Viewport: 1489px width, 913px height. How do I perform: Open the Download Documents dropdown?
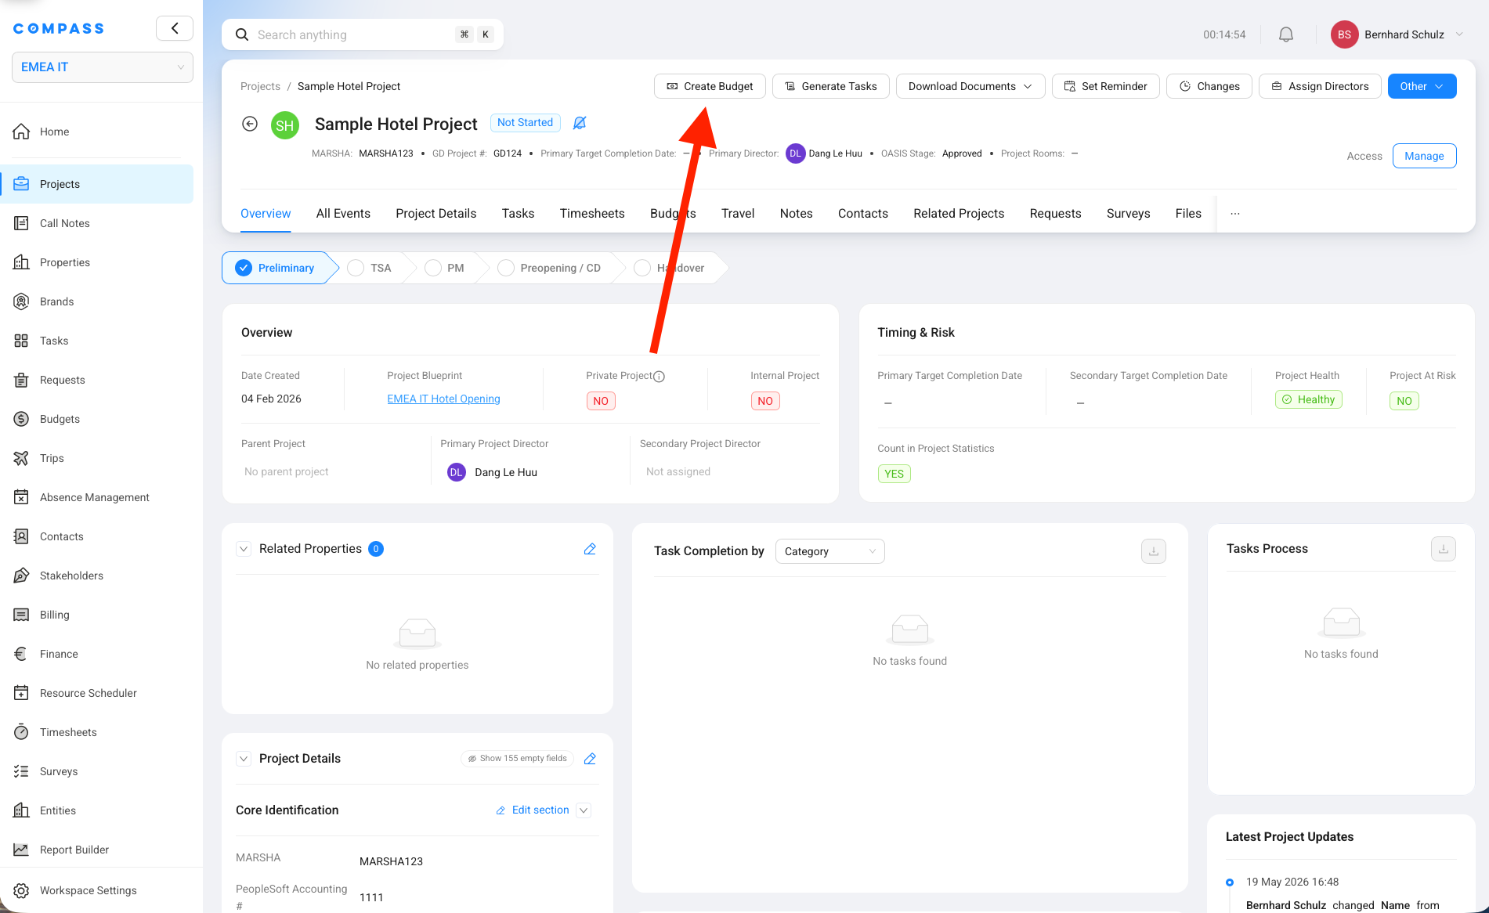(970, 86)
